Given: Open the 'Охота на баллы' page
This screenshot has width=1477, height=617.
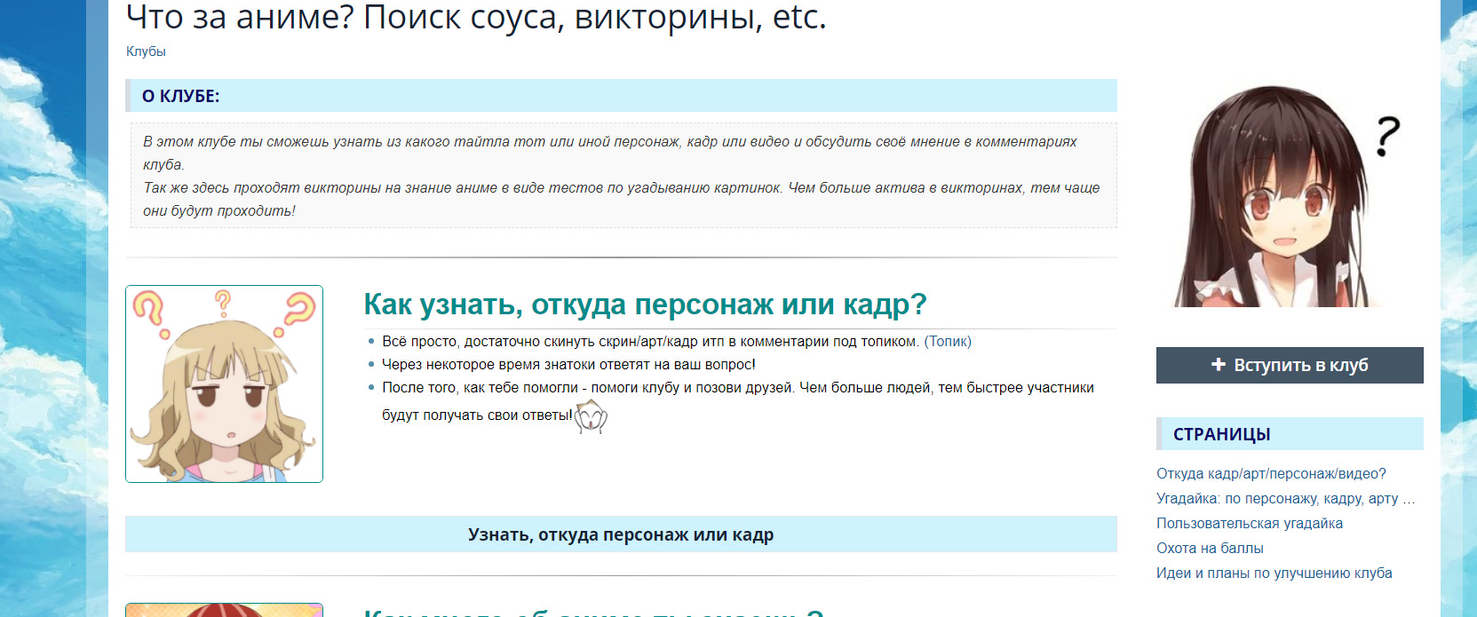Looking at the screenshot, I should 1209,549.
